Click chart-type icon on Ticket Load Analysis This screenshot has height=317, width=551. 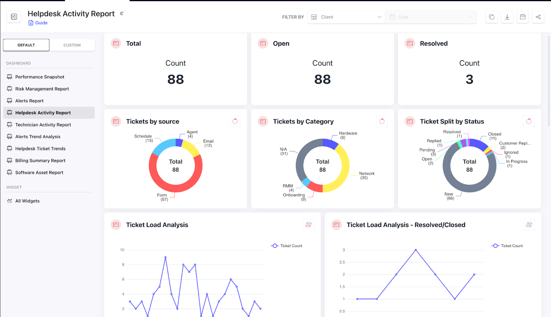(309, 225)
